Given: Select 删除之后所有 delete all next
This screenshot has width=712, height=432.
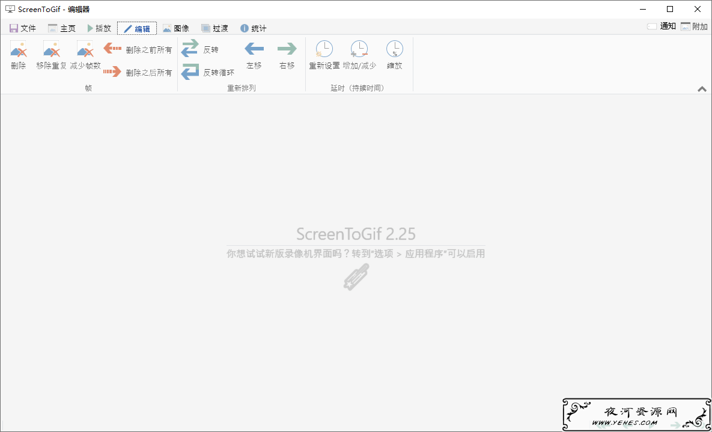Looking at the screenshot, I should click(x=138, y=72).
